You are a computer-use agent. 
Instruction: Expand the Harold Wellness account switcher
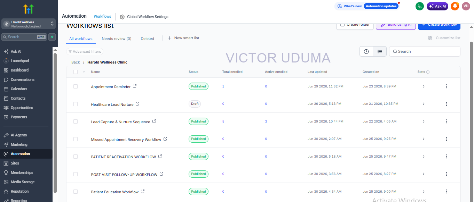point(29,24)
